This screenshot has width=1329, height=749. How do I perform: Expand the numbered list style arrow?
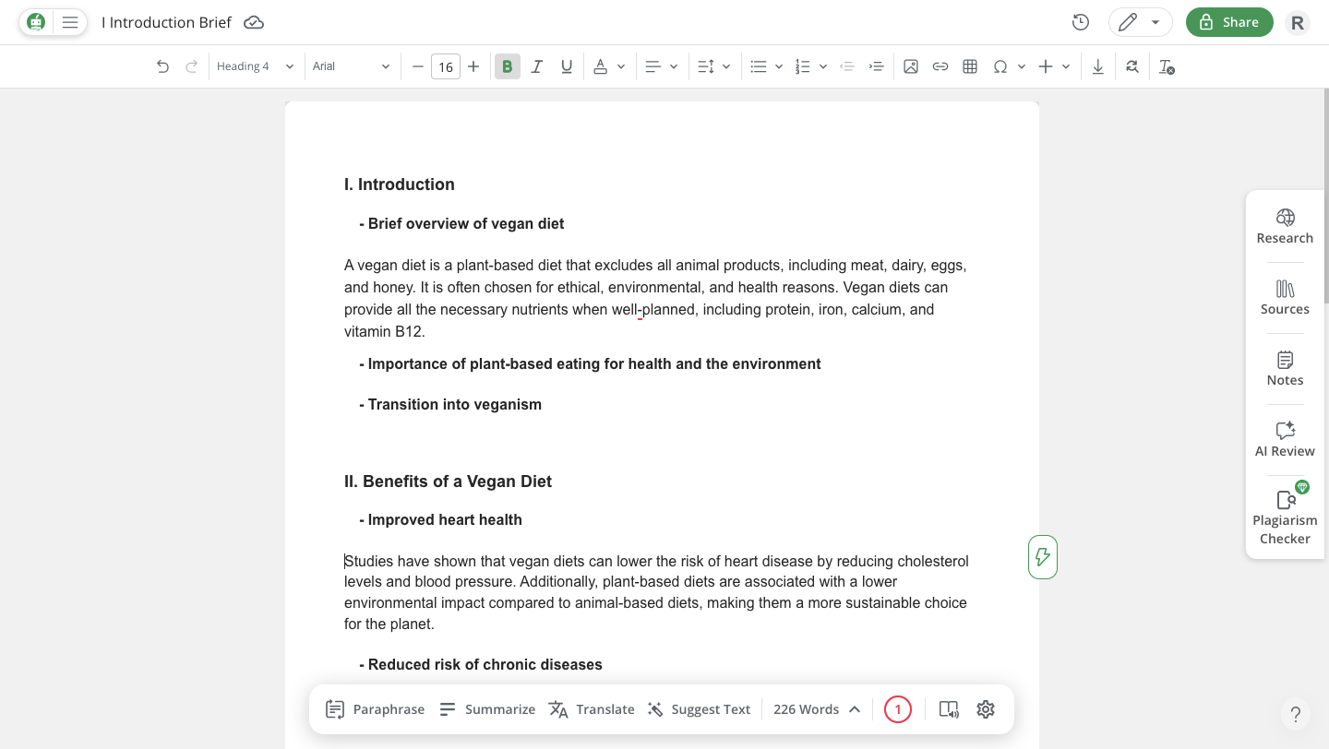pos(822,66)
